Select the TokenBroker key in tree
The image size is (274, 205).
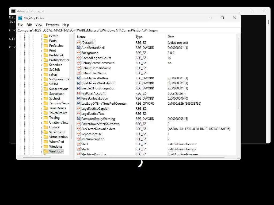pos(58,113)
